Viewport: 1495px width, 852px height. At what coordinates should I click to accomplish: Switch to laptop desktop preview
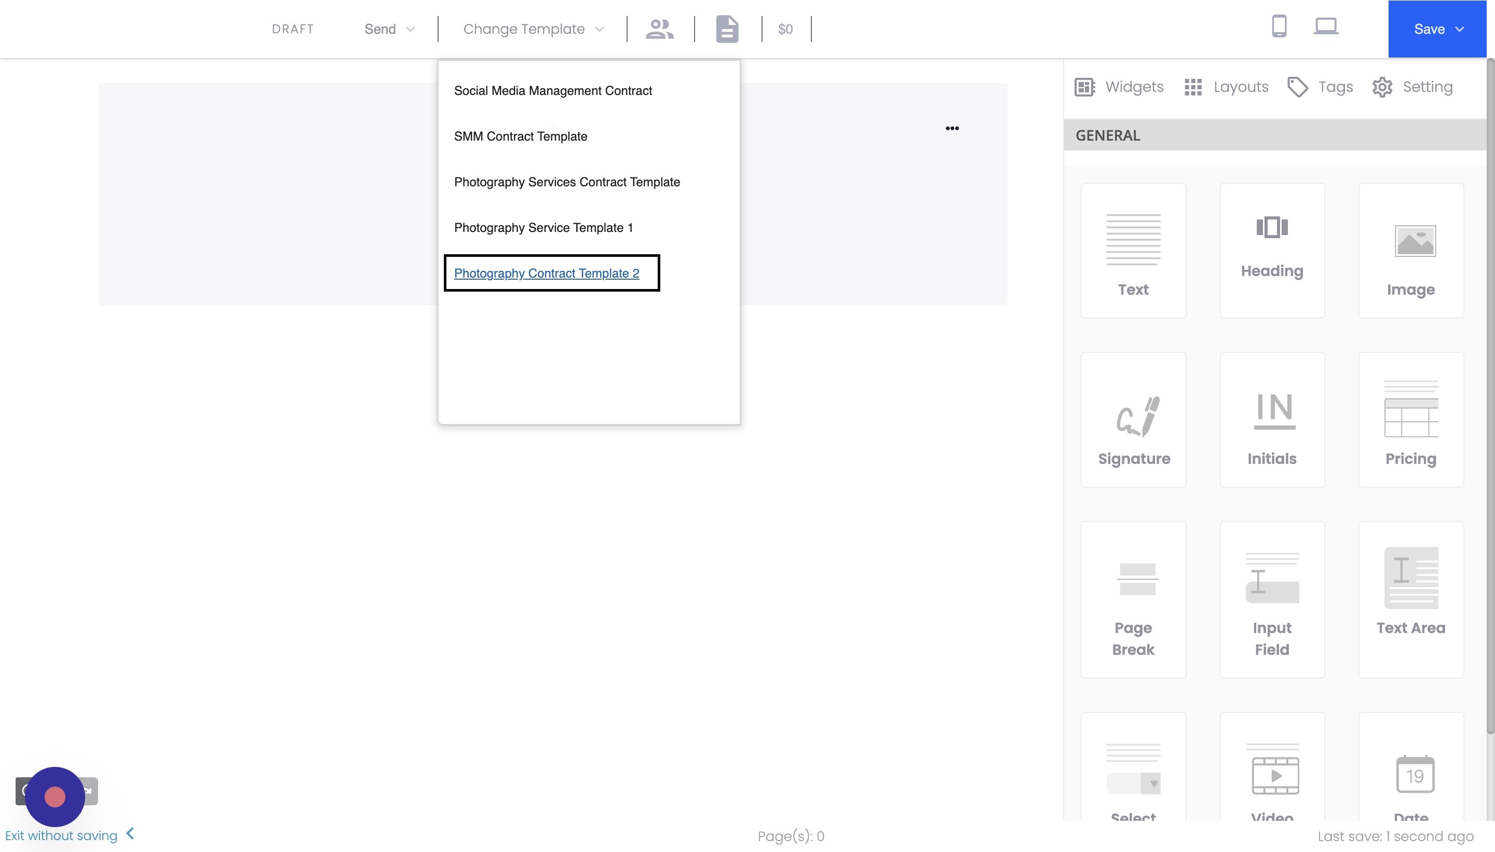pyautogui.click(x=1325, y=26)
